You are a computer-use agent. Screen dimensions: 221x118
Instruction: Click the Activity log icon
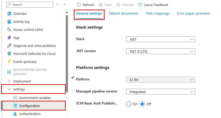(9, 22)
